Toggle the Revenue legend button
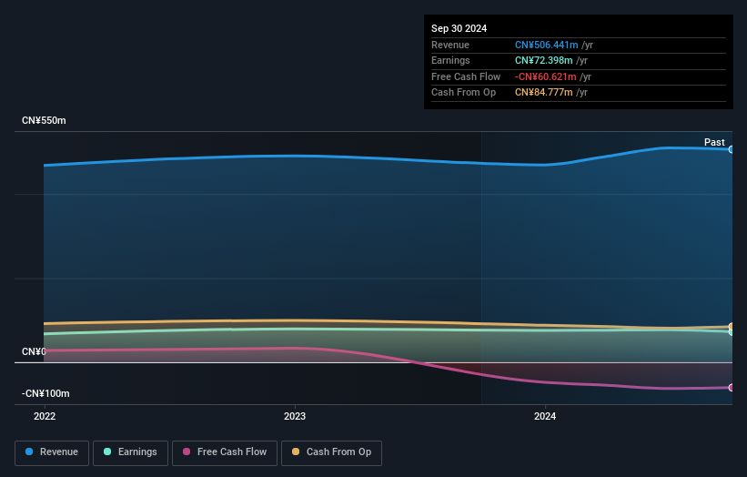Screen dimensions: 747x477 tap(52, 452)
